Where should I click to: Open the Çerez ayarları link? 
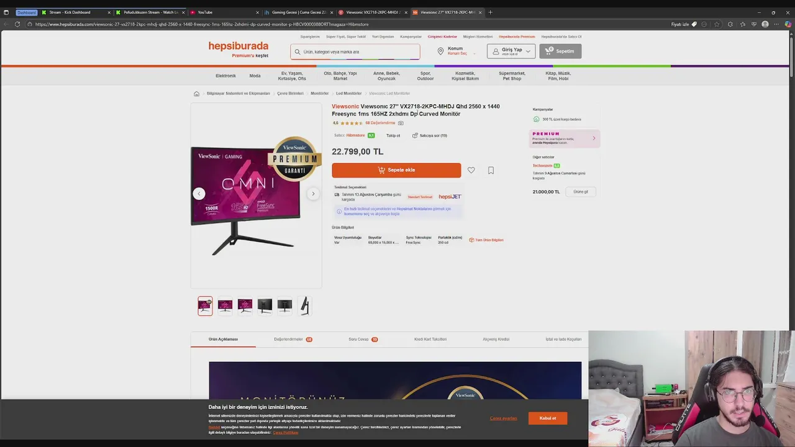pos(503,418)
